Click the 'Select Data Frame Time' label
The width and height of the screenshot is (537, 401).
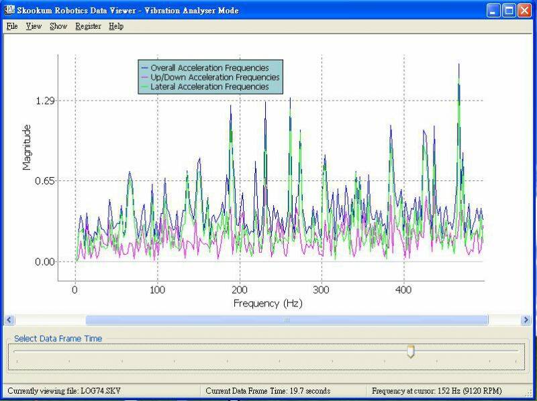58,339
